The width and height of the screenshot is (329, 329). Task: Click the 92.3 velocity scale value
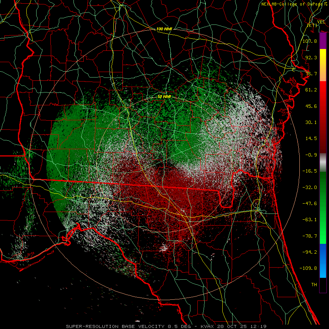pos(311,57)
